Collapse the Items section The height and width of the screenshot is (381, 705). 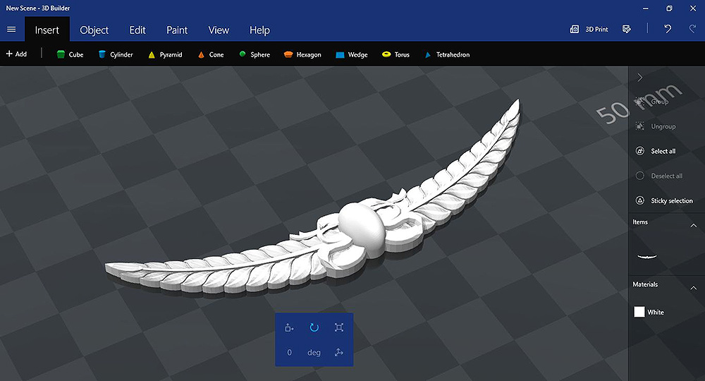693,226
